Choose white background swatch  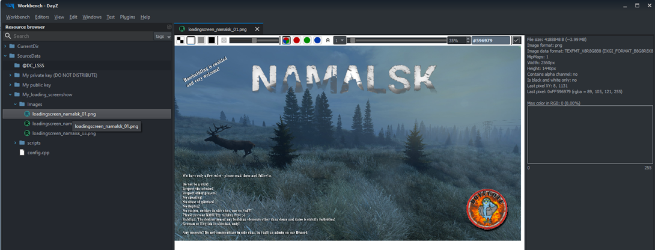pyautogui.click(x=191, y=40)
